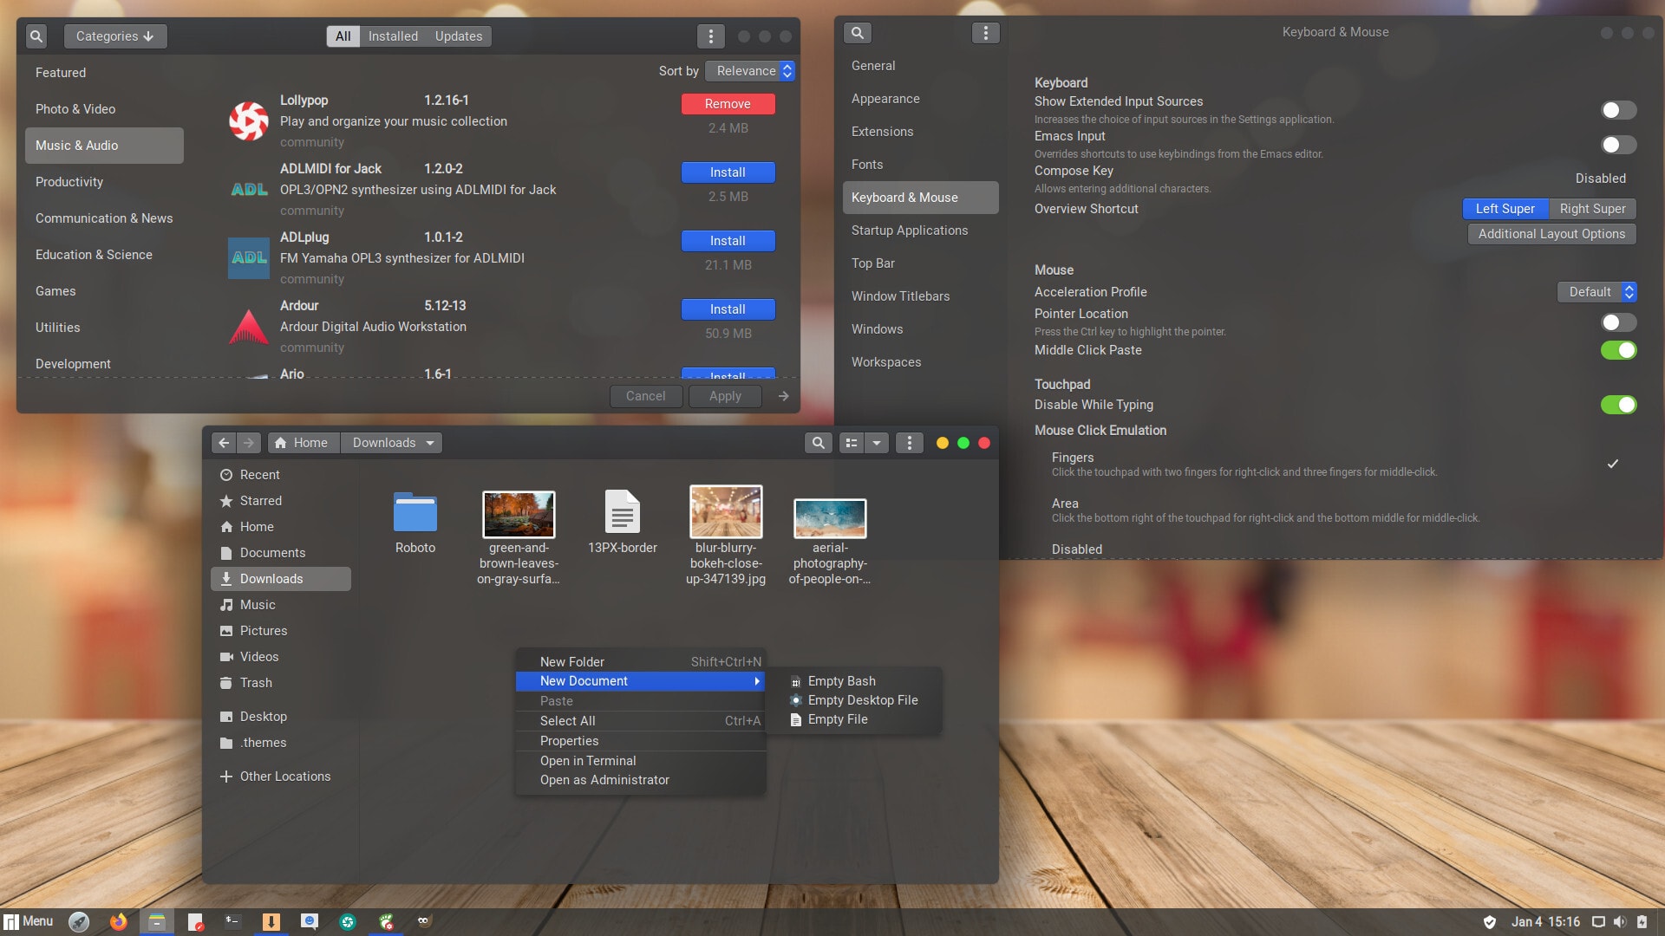Click the Additional Layout Options button
The image size is (1665, 936).
(x=1551, y=234)
